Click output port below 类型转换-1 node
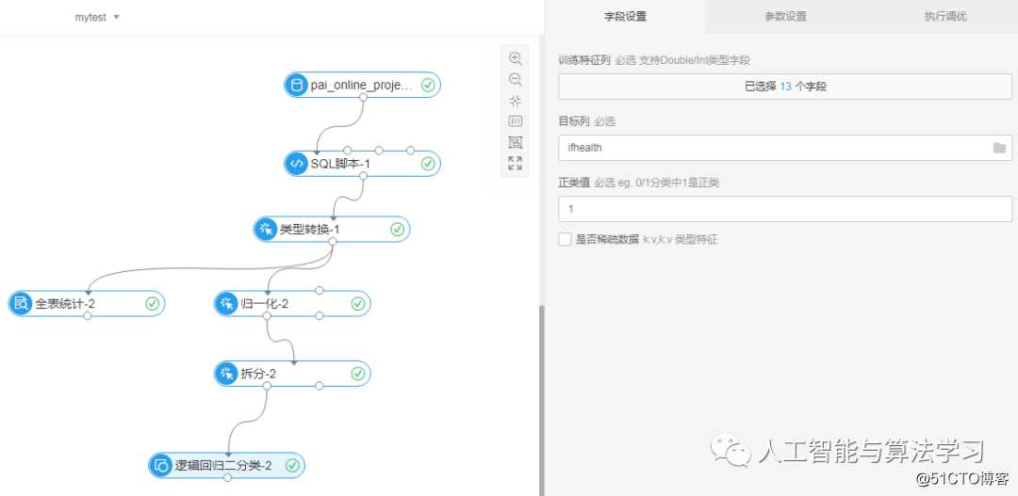This screenshot has width=1018, height=496. tap(332, 241)
